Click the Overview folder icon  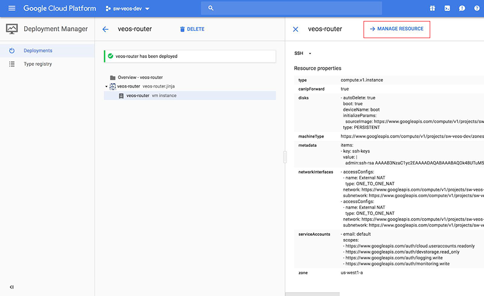(113, 78)
